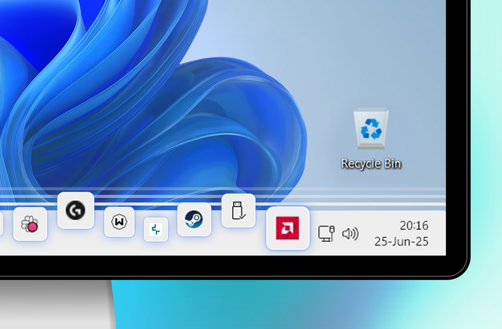Open the volume speaker icon
Viewport: 502px width, 329px height.
[350, 234]
